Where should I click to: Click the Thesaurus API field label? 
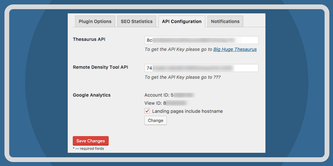[x=89, y=39]
